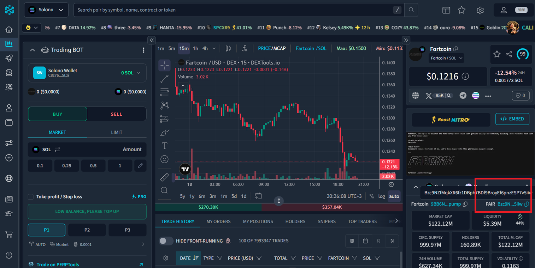Open the swap arrows icon in left sidebar
Image resolution: width=535 pixels, height=268 pixels.
pyautogui.click(x=9, y=143)
